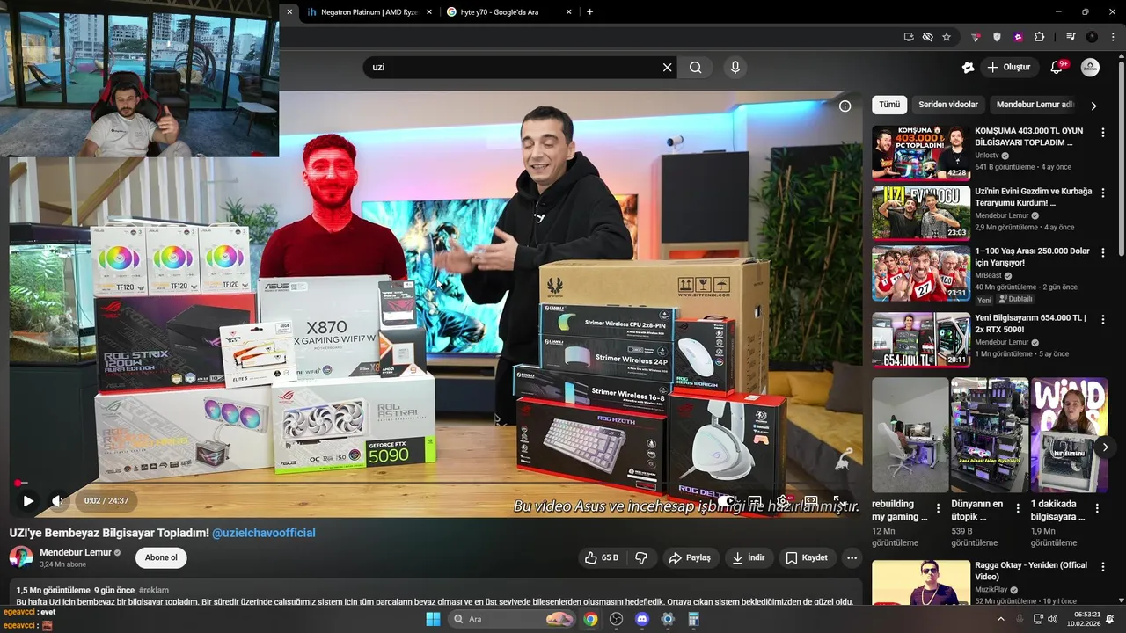Open options for 'Yeni Bilgisayarım 654.000 TL' video
The width and height of the screenshot is (1126, 633).
coord(1103,318)
